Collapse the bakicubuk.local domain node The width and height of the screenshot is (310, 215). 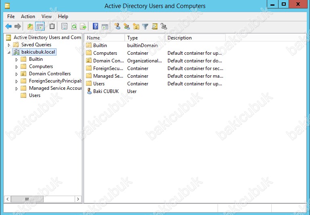pos(9,52)
